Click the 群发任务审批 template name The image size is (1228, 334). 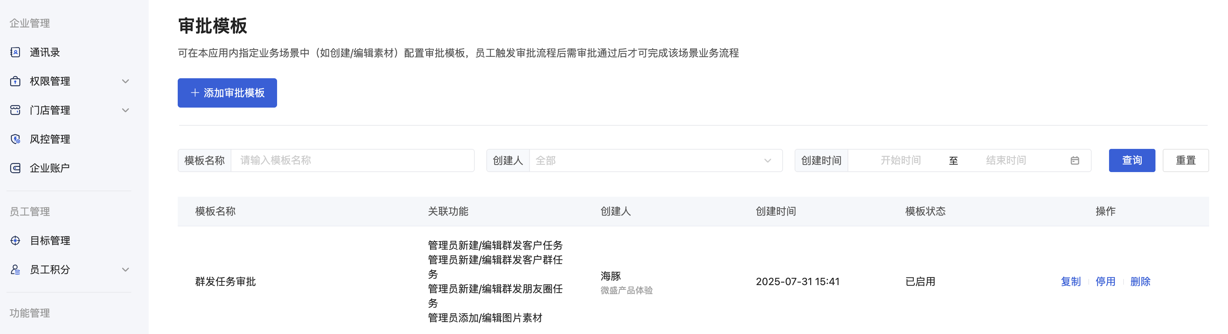(226, 281)
